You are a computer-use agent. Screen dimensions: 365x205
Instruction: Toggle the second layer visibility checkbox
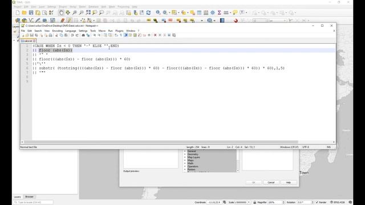click(18, 40)
